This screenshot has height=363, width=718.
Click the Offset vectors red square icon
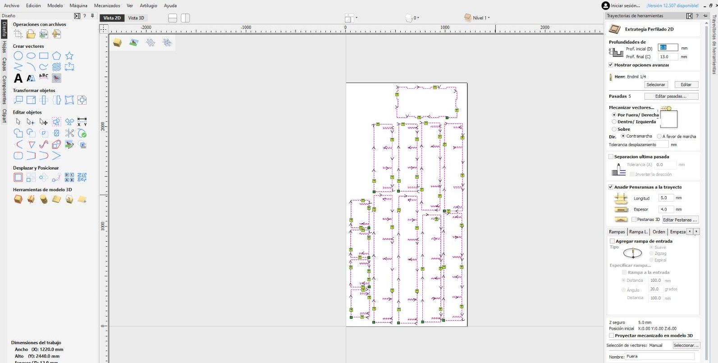(18, 177)
